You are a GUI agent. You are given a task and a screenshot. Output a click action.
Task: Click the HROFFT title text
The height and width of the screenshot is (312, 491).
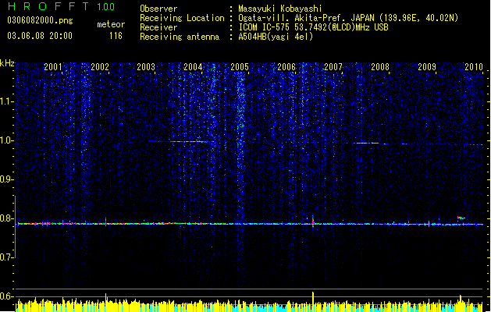click(x=48, y=6)
